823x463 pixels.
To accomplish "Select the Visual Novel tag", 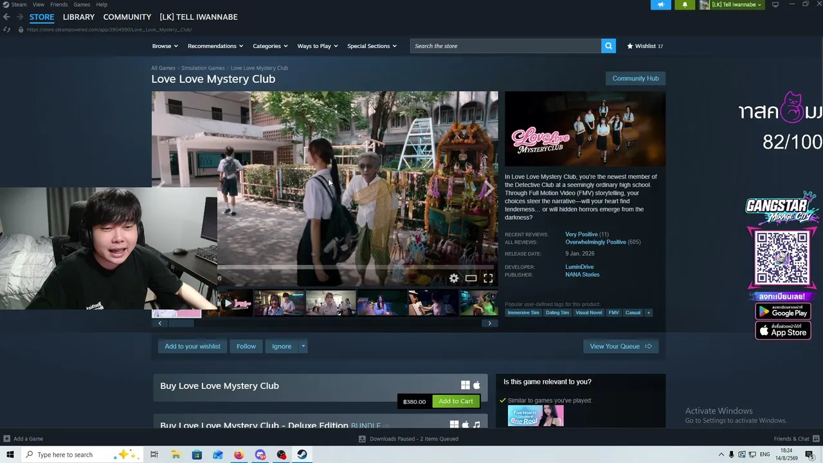I will (589, 313).
